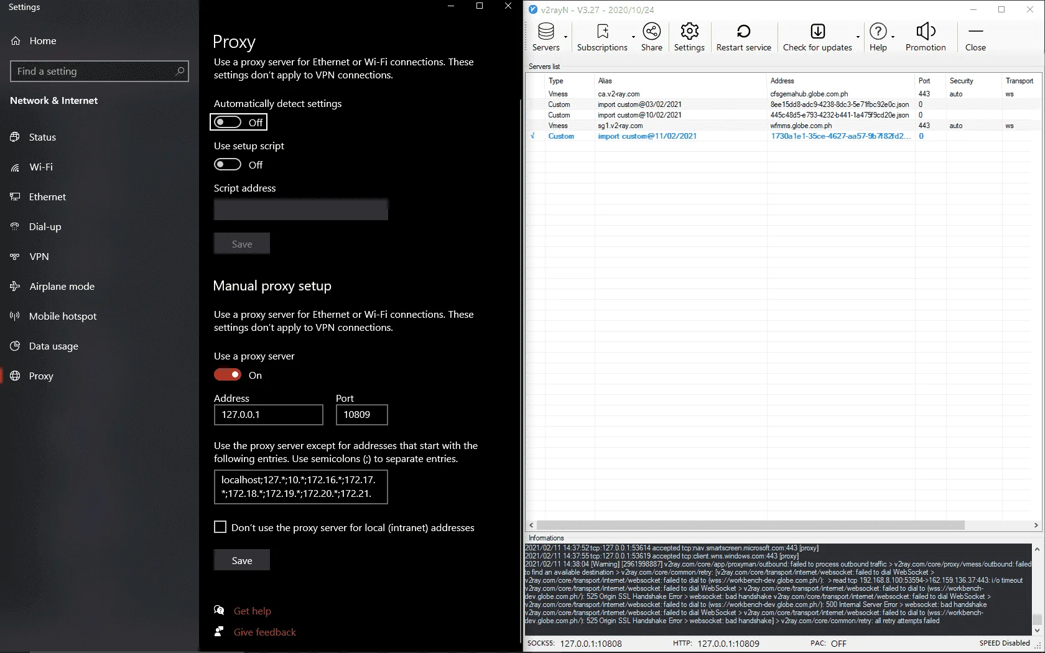Click the log panel scroll up arrow

pyautogui.click(x=1036, y=549)
